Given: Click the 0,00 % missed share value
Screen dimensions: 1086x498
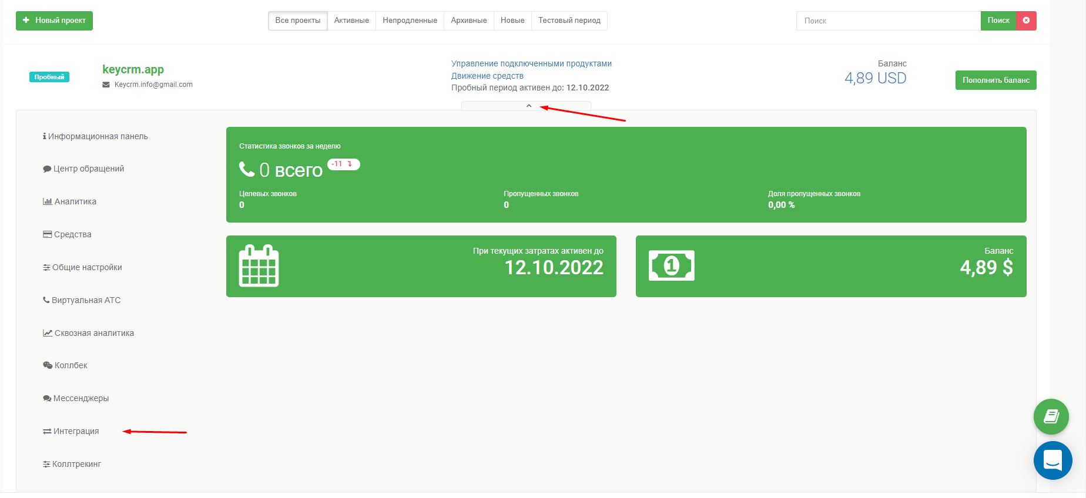Looking at the screenshot, I should [x=782, y=205].
